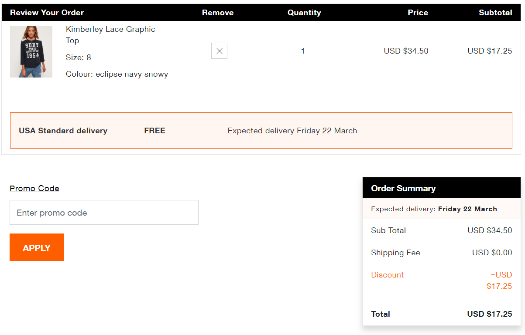Select the USA Standard delivery option

[x=63, y=131]
